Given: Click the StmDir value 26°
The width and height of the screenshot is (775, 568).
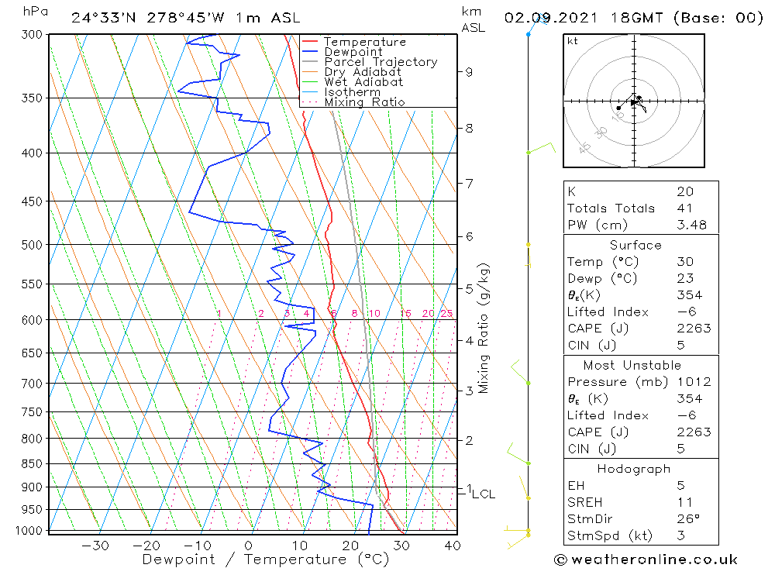Looking at the screenshot, I should coord(688,519).
